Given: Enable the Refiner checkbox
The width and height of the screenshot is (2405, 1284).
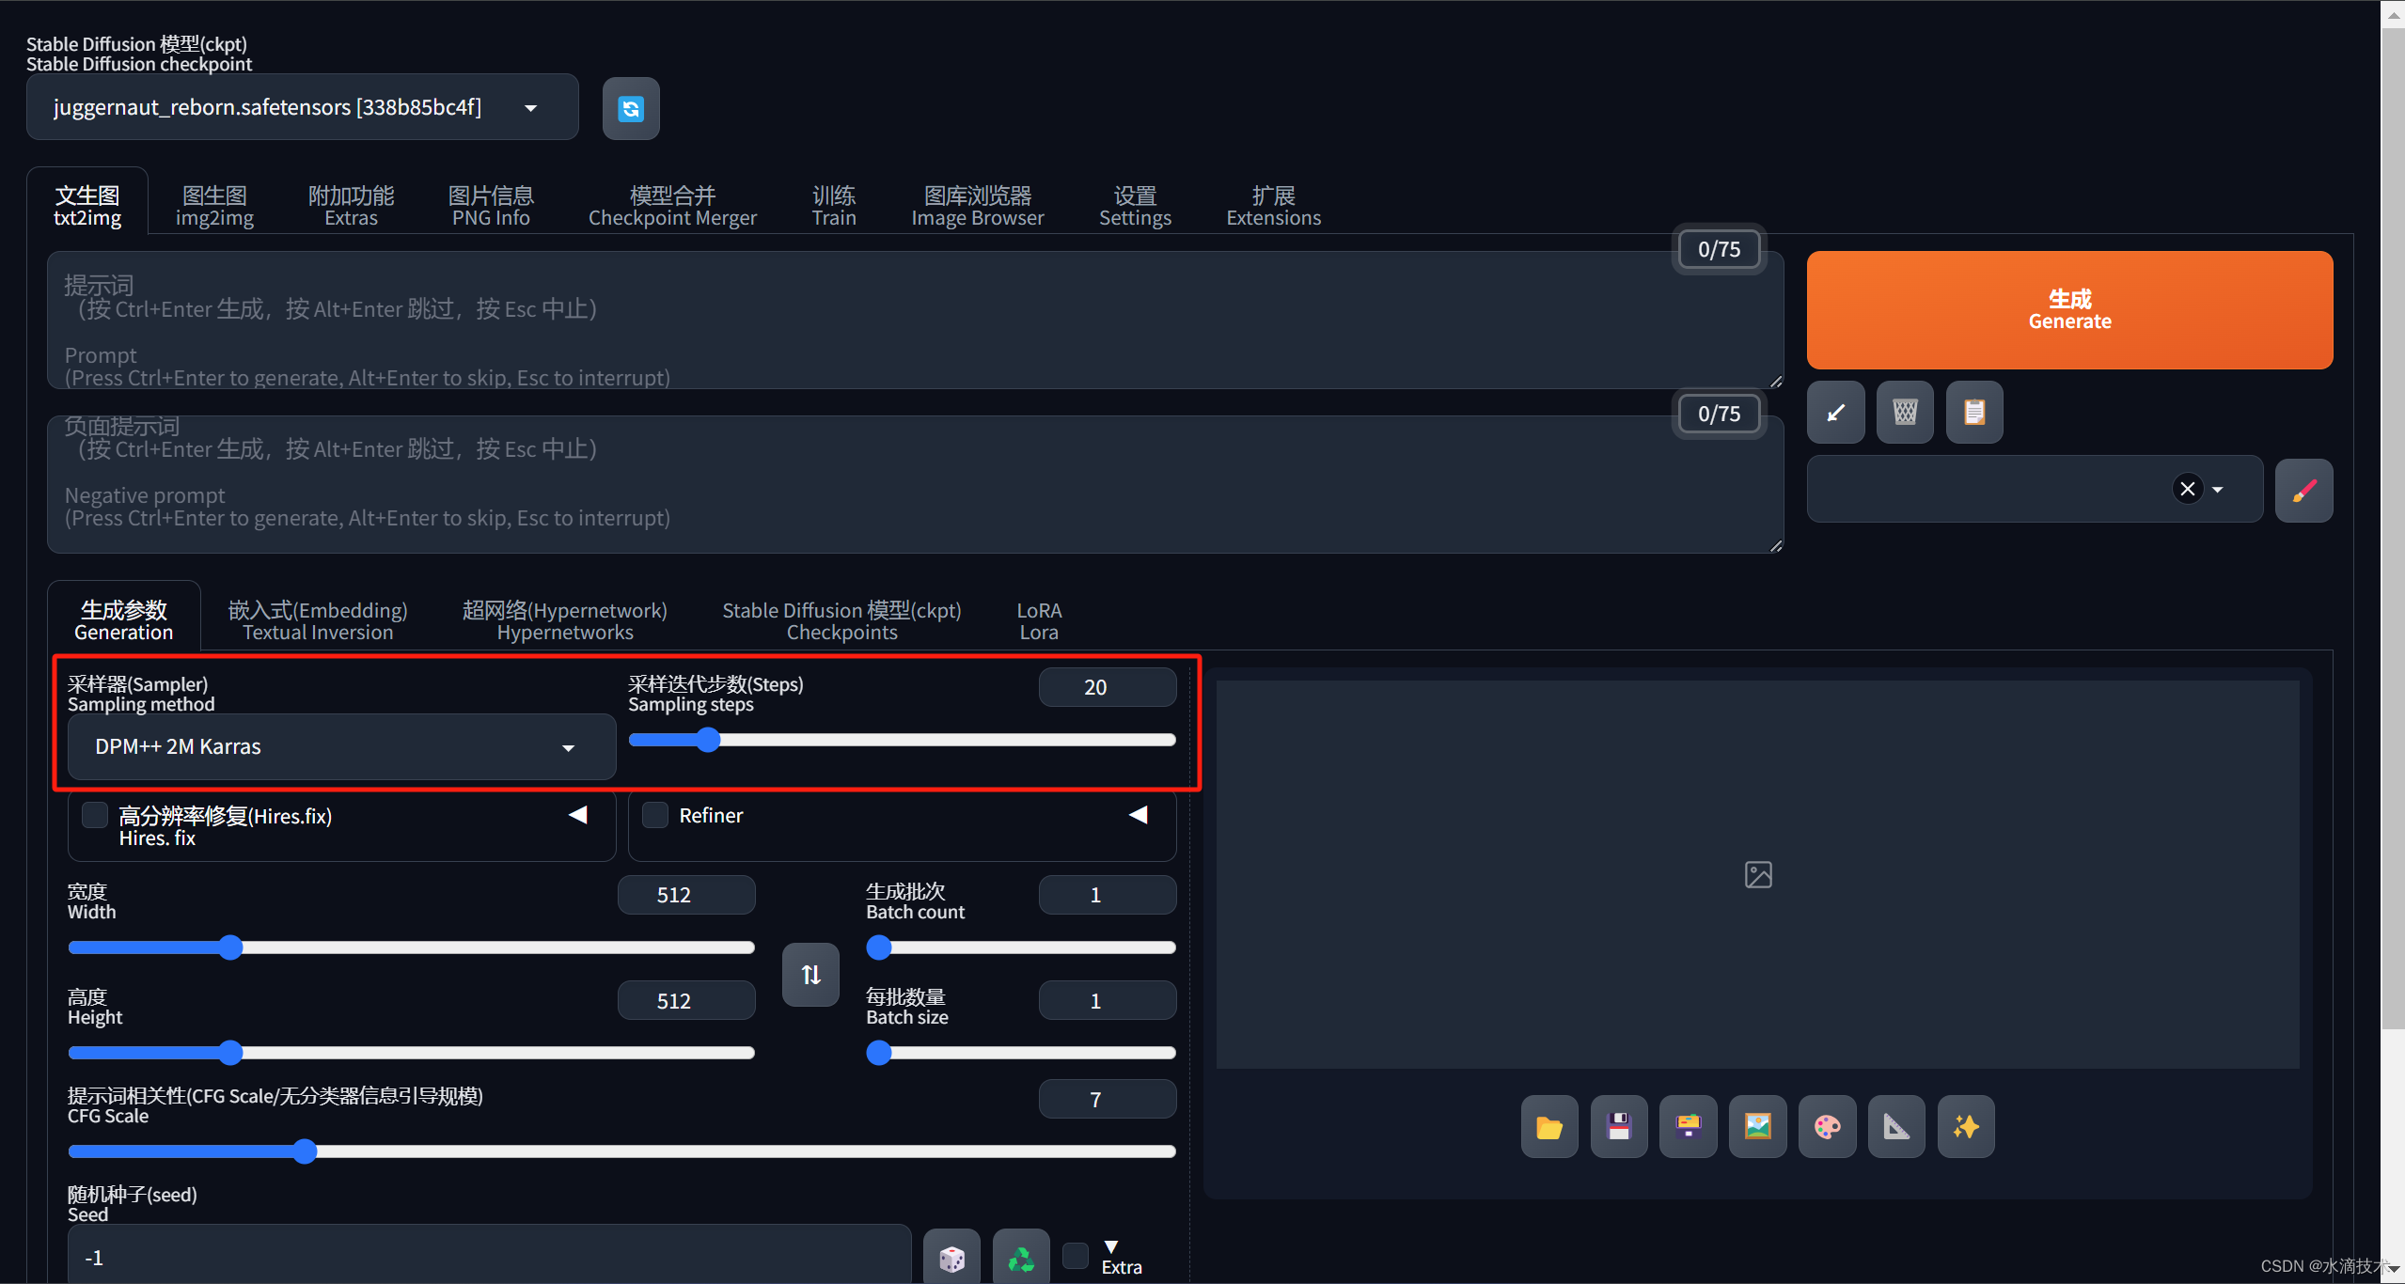Looking at the screenshot, I should 655,814.
